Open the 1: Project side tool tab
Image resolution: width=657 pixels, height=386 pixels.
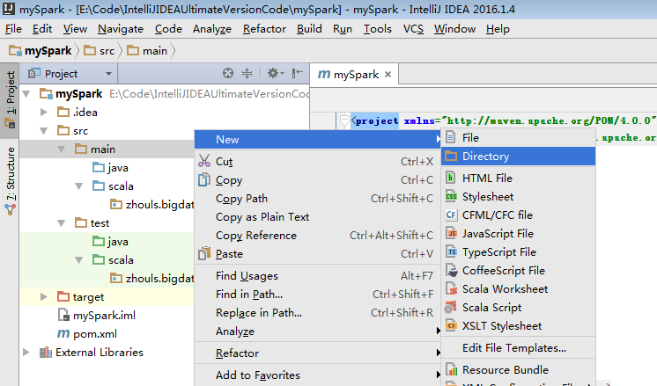10,100
